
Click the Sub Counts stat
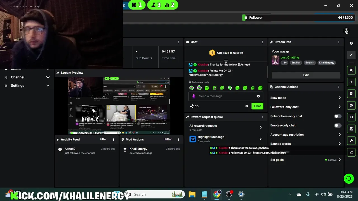[144, 54]
